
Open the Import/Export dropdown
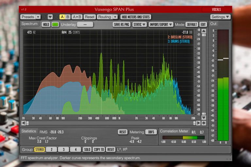[161, 24]
